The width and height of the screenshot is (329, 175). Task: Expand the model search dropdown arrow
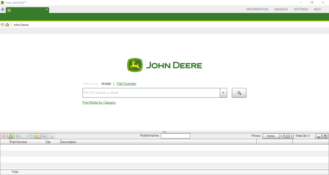223,93
